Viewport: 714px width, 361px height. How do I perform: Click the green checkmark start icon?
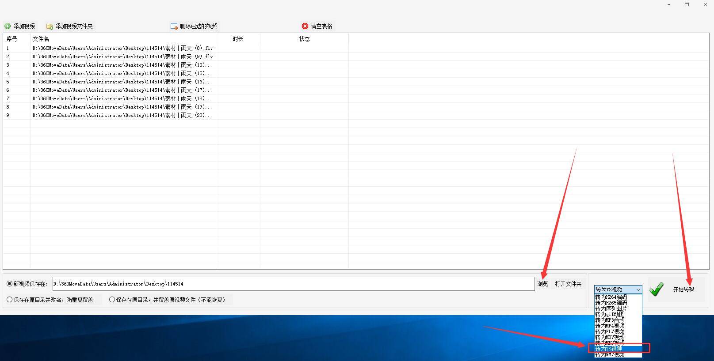point(657,289)
